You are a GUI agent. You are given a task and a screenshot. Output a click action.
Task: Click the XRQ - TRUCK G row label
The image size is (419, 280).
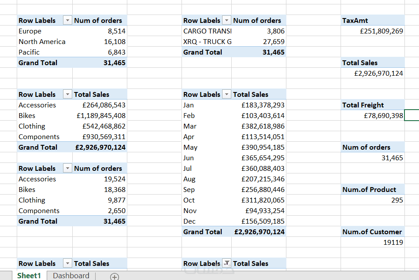pyautogui.click(x=207, y=42)
